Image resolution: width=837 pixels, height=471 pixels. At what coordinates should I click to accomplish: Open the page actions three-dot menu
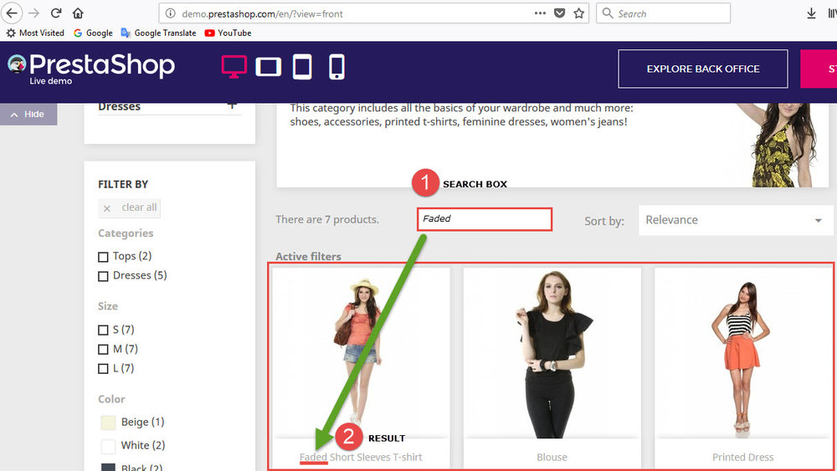540,13
